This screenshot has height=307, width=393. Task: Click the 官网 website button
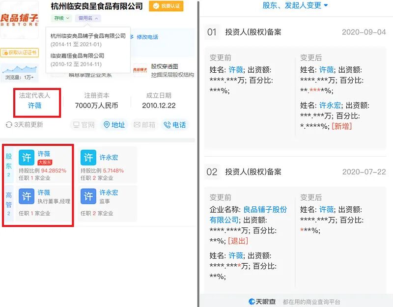pos(84,125)
